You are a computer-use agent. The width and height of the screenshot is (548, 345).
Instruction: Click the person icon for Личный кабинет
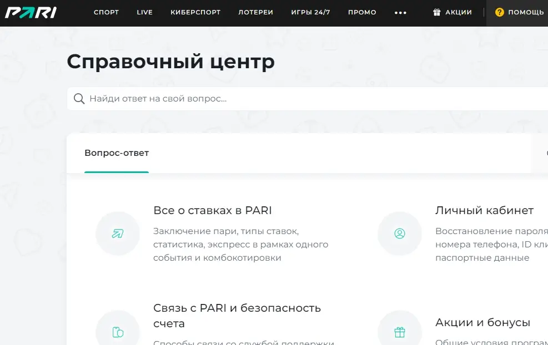click(399, 234)
